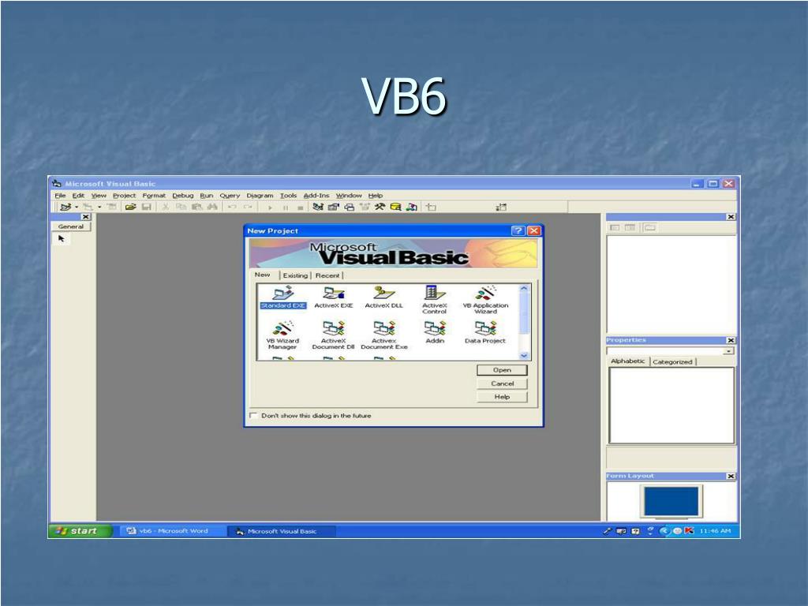This screenshot has height=606, width=808.
Task: Switch to the Recent tab
Action: point(327,275)
